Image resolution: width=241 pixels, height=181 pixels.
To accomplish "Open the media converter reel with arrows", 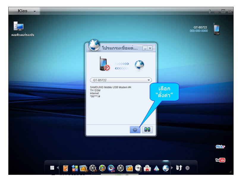I will pos(102,168).
